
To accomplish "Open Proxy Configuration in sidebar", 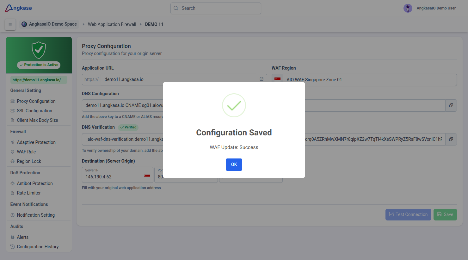I will pos(36,101).
